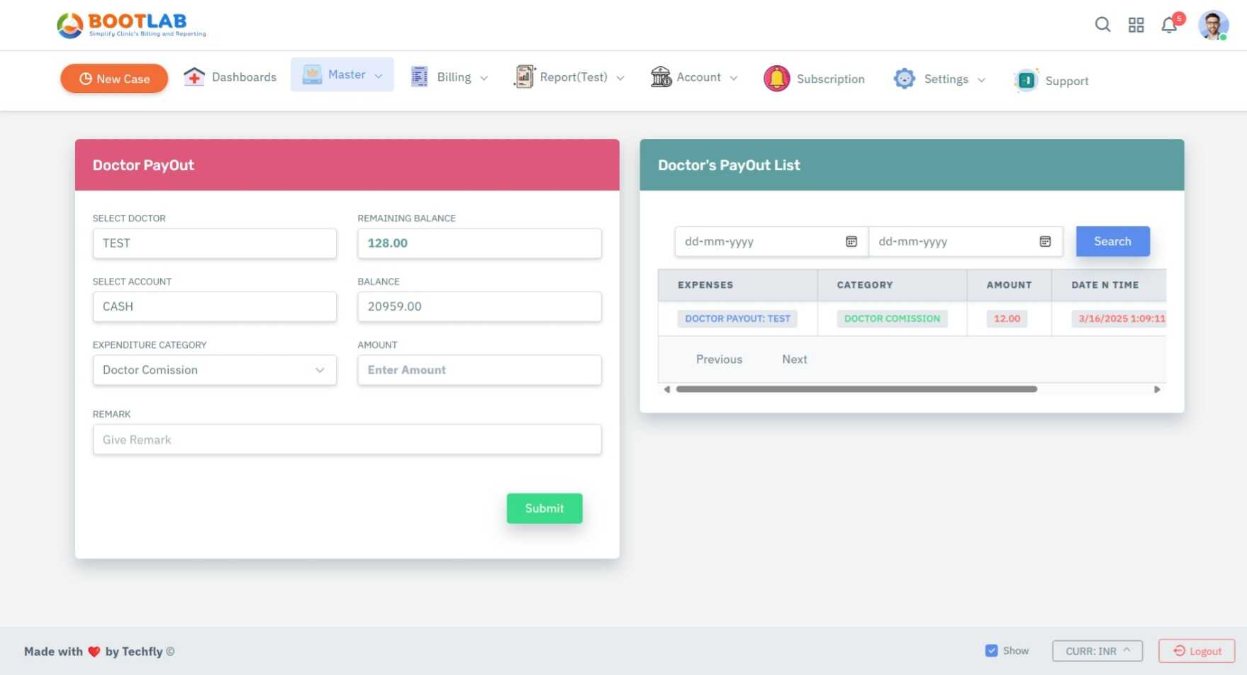Viewport: 1247px width, 675px height.
Task: Open the calendar picker for the start date
Action: pos(851,241)
